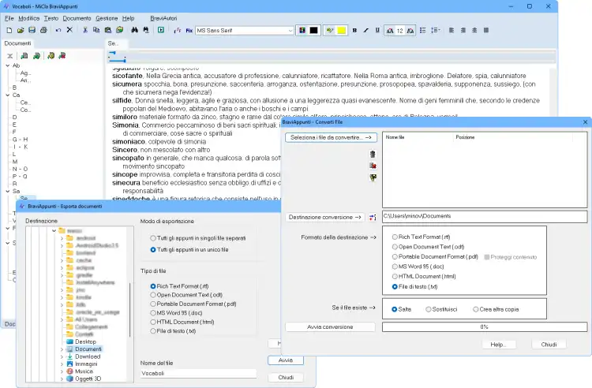
Task: Click the Paste clipboard icon
Action: 108,30
